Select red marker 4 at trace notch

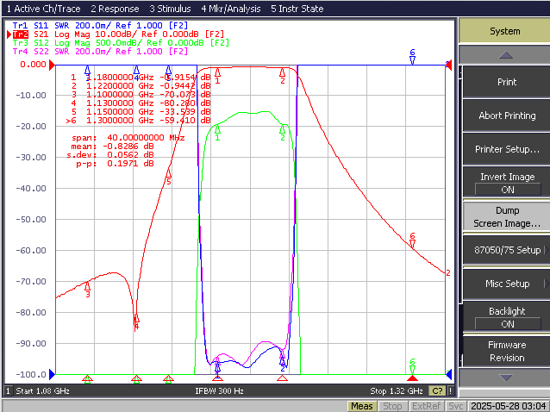coord(136,321)
